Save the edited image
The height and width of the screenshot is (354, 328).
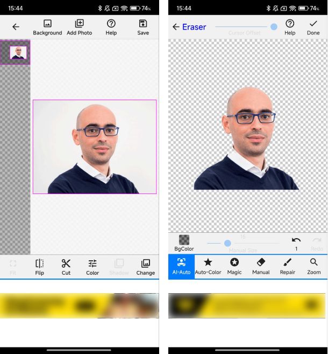click(143, 27)
